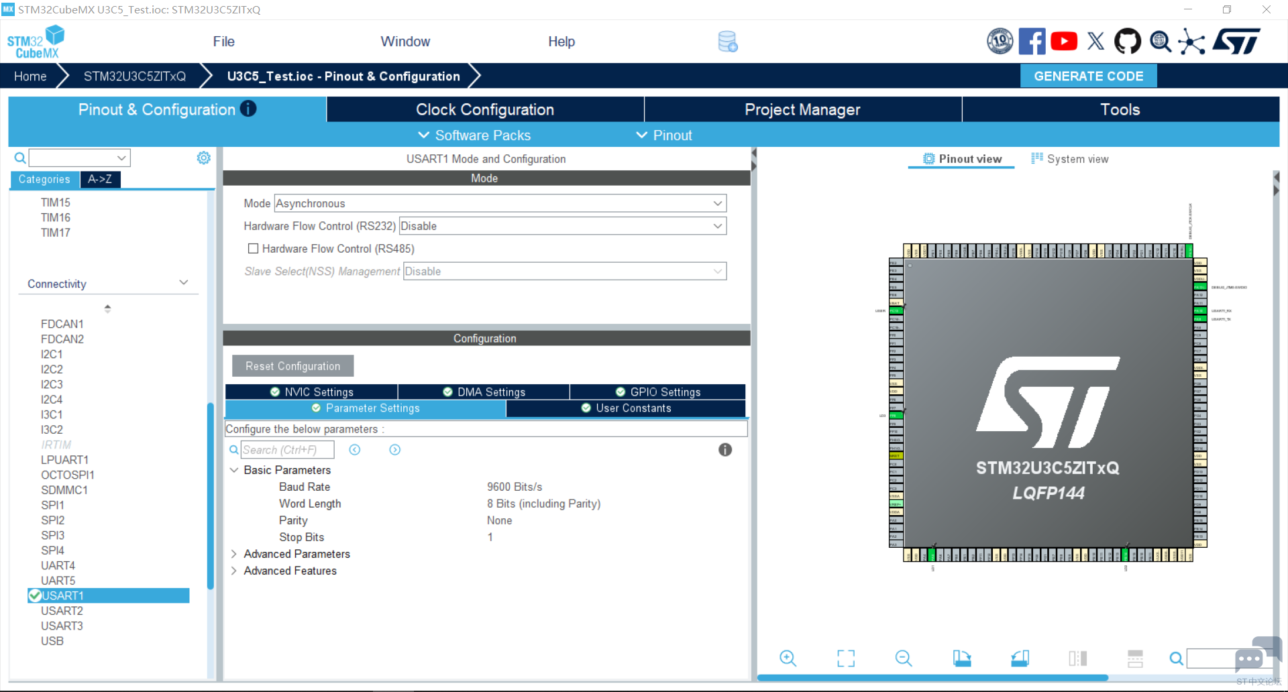
Task: Go to STM32U3C5ZITxQ breadcrumb
Action: tap(134, 76)
